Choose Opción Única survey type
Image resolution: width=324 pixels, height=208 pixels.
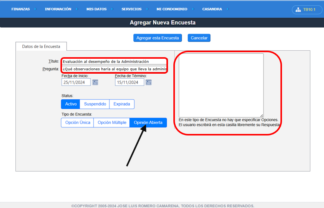coord(77,123)
